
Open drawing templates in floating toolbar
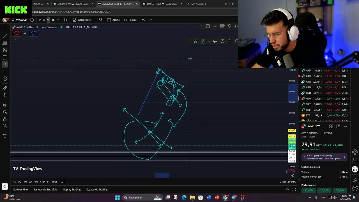pyautogui.click(x=195, y=41)
